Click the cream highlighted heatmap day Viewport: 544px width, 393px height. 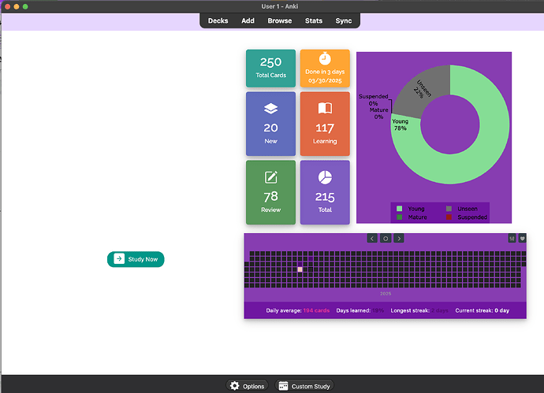[x=300, y=269]
